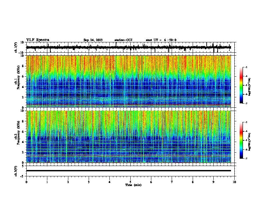
Task: Click the "start UT = 6:50:0" text
Action: [161, 40]
